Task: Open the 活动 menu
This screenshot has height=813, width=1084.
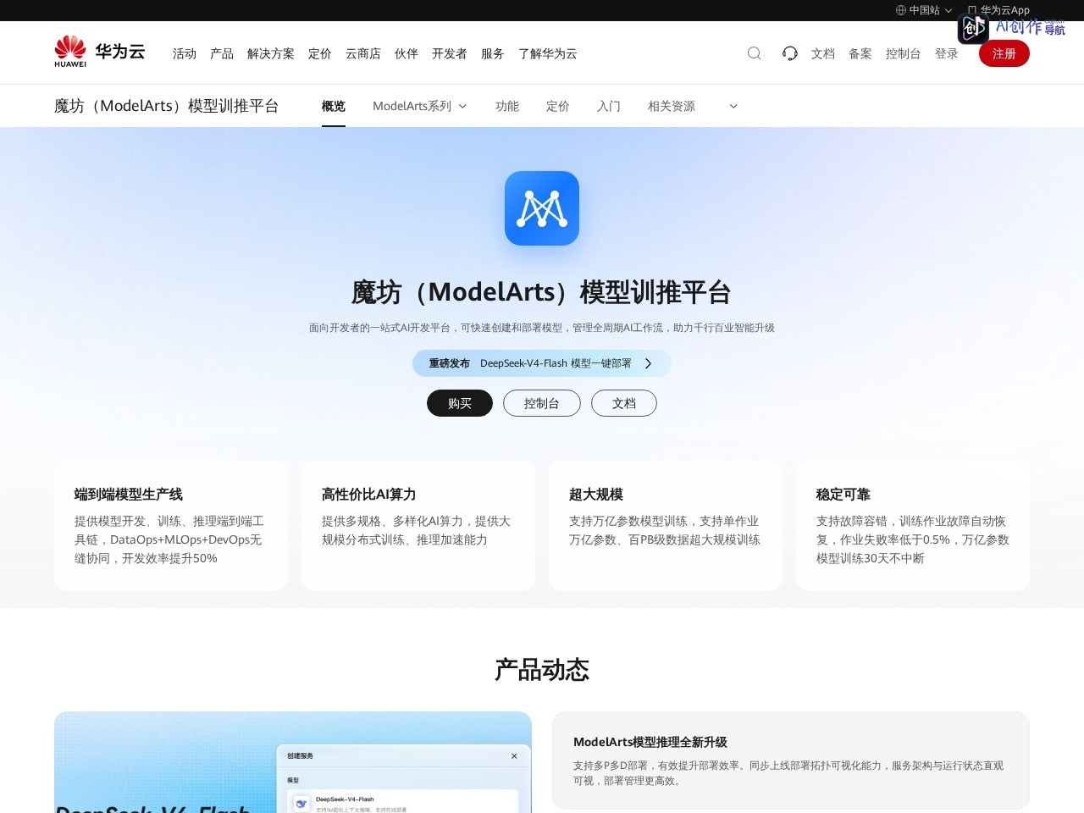Action: pos(185,53)
